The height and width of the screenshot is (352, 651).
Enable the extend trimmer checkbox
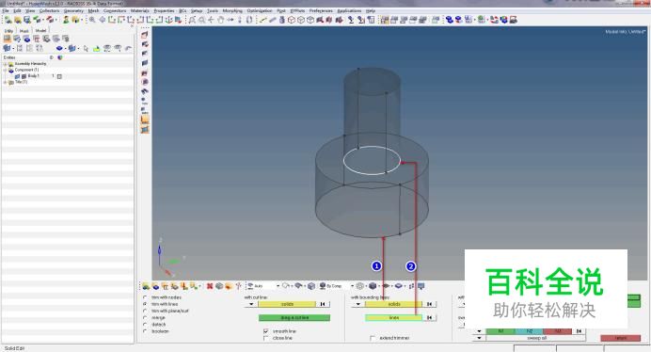click(373, 338)
